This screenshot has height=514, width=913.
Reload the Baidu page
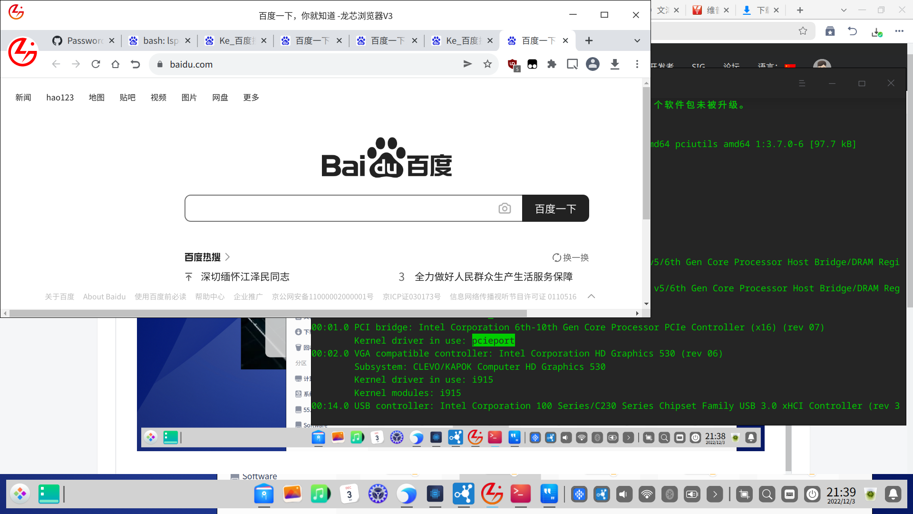[96, 64]
